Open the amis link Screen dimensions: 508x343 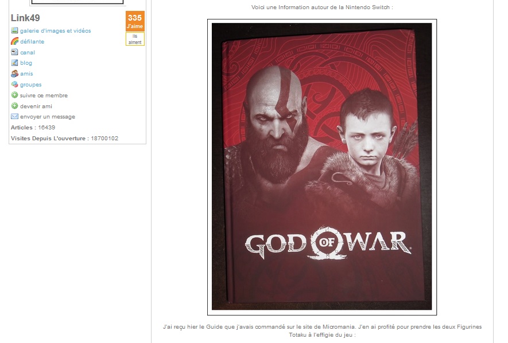coord(26,74)
